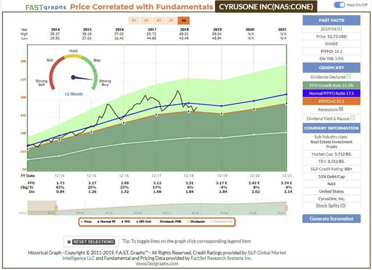The image size is (372, 270).
Task: Click the S&P Credit Rating: BB+ row
Action: pyautogui.click(x=331, y=169)
